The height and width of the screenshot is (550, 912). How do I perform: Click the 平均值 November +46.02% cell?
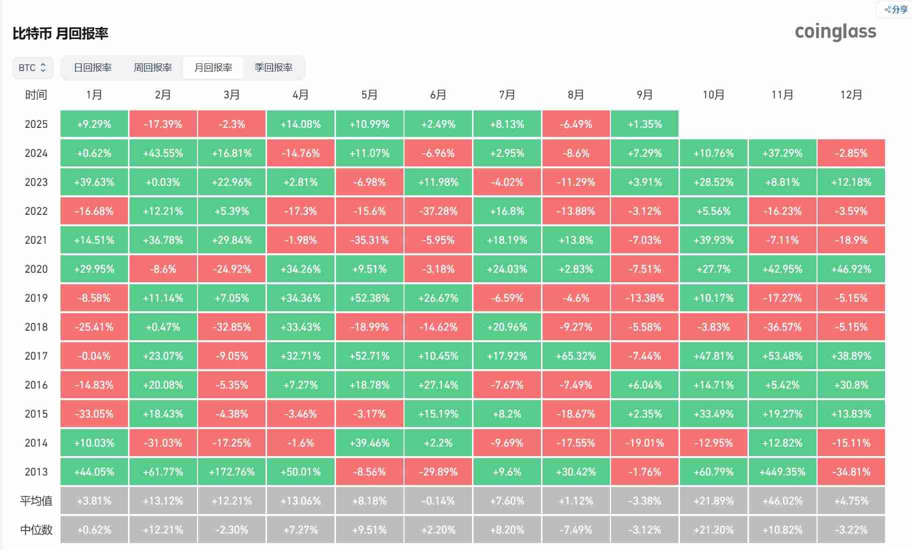point(782,501)
